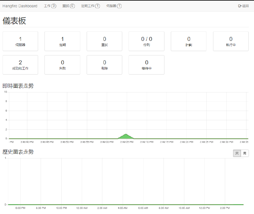Open the 伺服器 servers nav item
254x214 pixels.
(x=114, y=6)
